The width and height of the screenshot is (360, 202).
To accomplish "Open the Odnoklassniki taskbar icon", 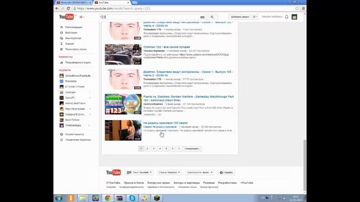I will 71,198.
